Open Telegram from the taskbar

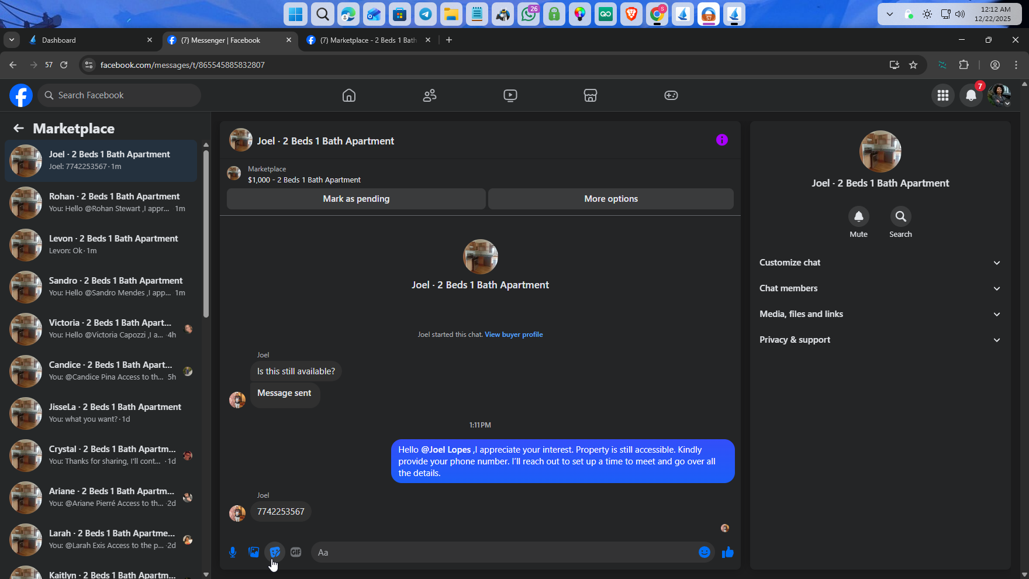(x=426, y=14)
